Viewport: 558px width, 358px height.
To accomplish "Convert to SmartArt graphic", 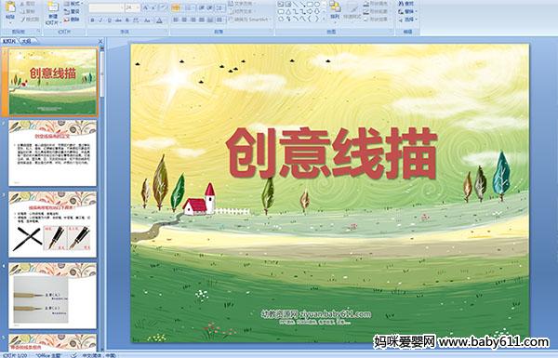I will 248,20.
